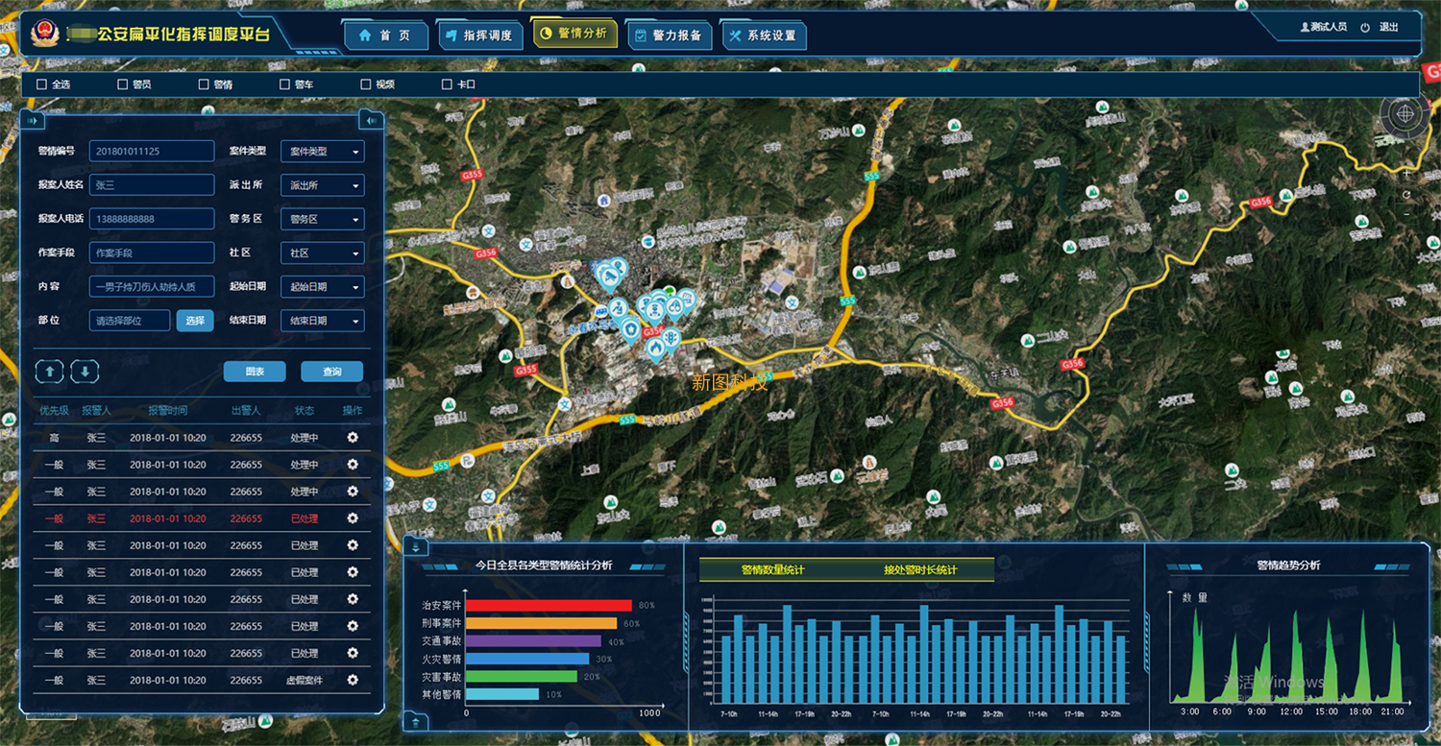Viewport: 1441px width, 746px height.
Task: Click the map reset rotation icon
Action: (x=1405, y=195)
